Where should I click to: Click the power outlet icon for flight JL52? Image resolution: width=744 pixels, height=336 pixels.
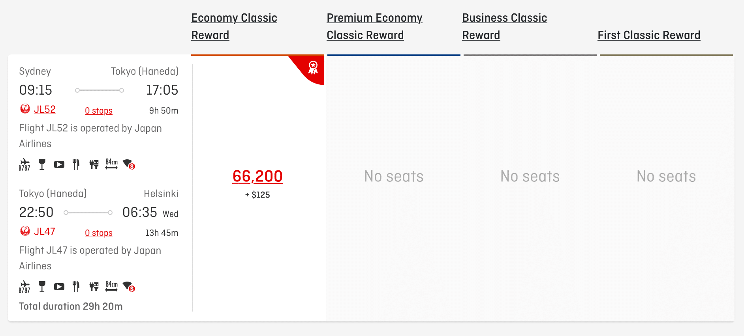click(x=94, y=164)
